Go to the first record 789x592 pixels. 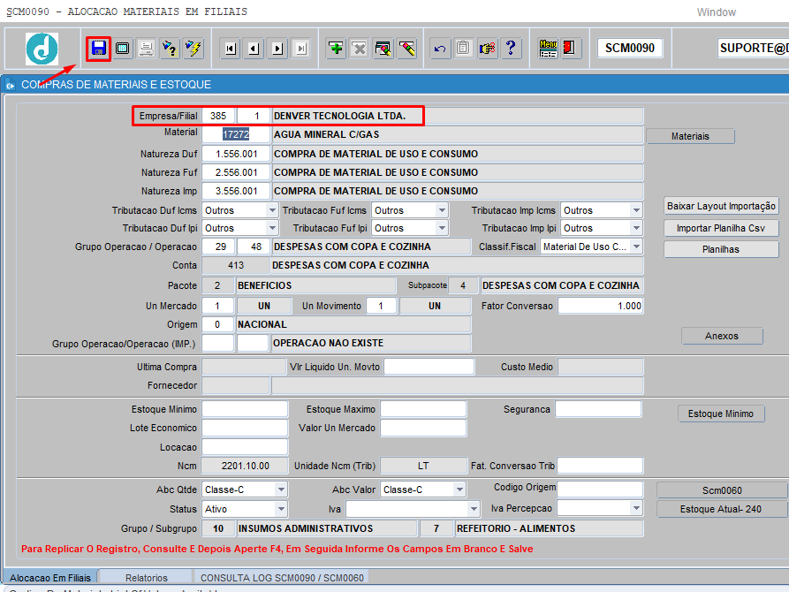231,49
